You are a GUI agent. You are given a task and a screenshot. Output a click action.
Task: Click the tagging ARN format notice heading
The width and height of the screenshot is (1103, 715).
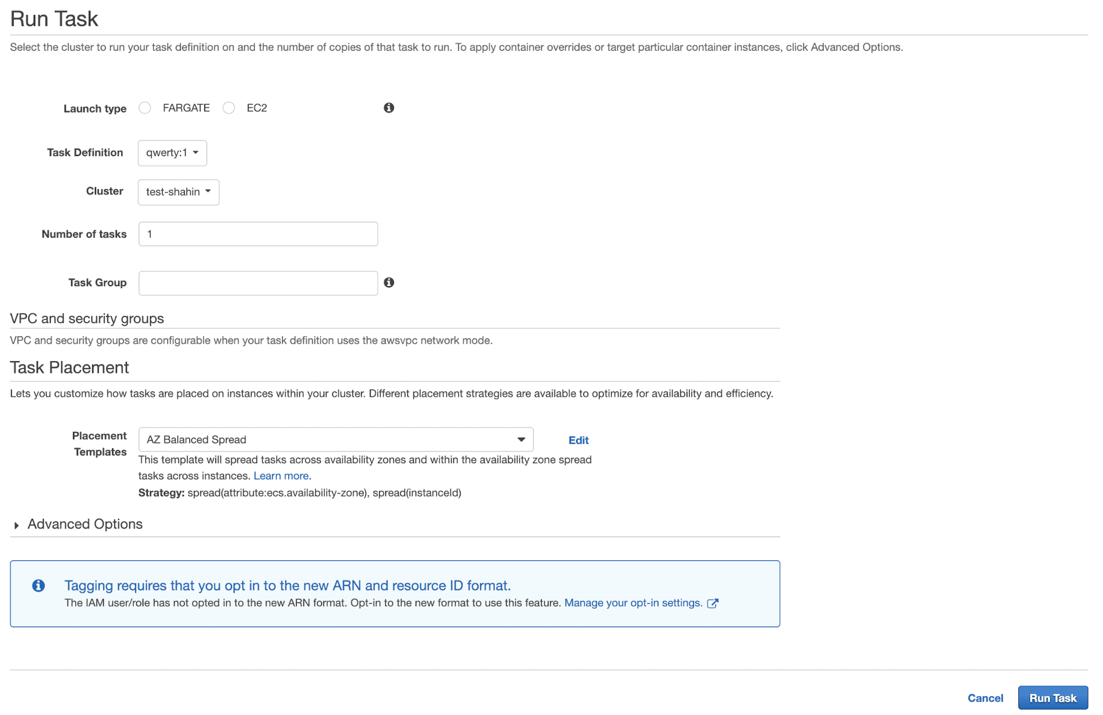coord(287,585)
